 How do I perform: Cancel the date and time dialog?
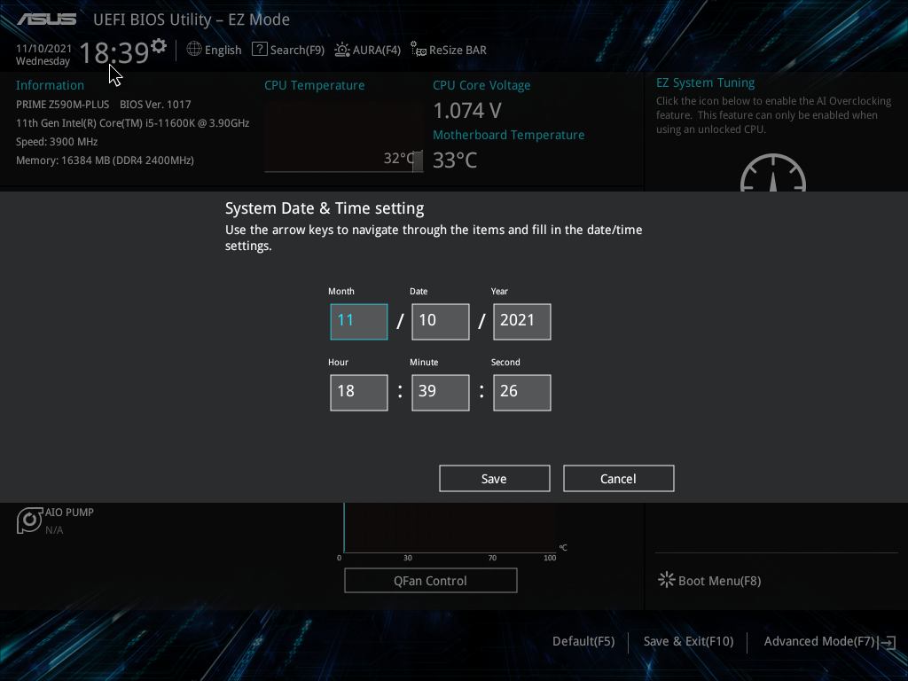(x=618, y=478)
